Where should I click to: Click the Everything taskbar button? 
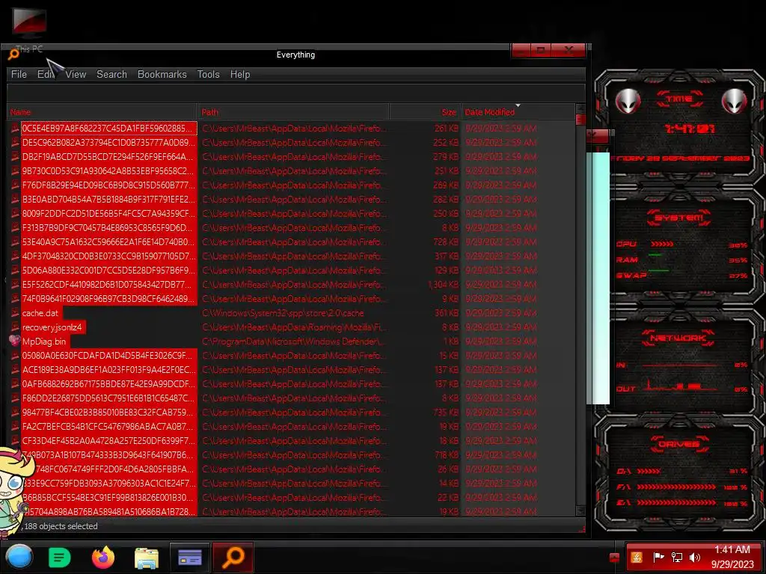click(x=233, y=558)
